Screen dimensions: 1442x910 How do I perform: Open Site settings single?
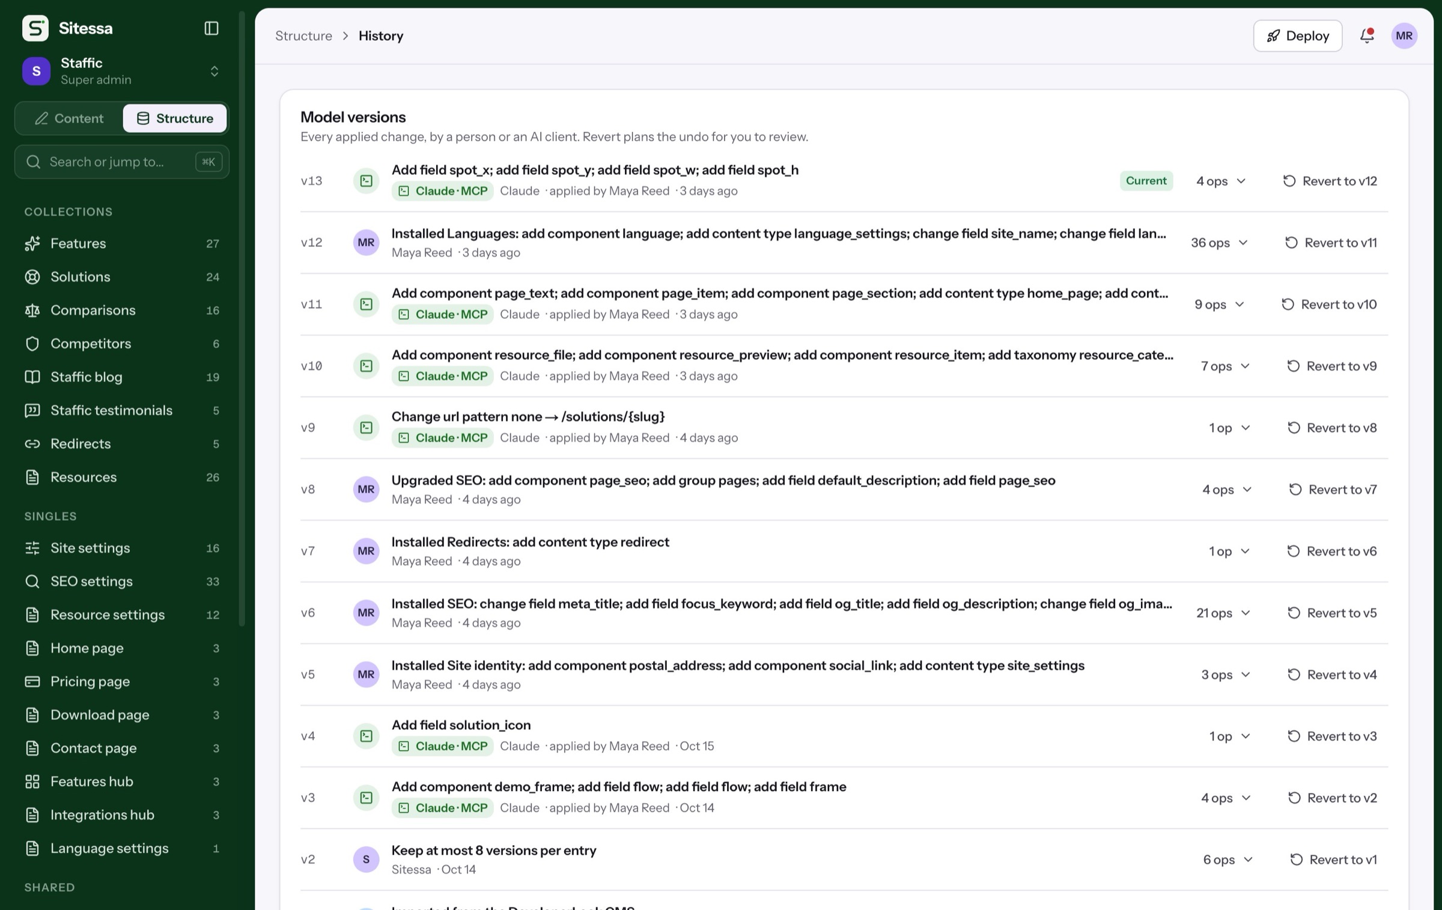(x=121, y=548)
